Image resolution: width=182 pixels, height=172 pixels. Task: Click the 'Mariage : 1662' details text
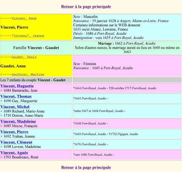pyautogui.click(x=127, y=43)
